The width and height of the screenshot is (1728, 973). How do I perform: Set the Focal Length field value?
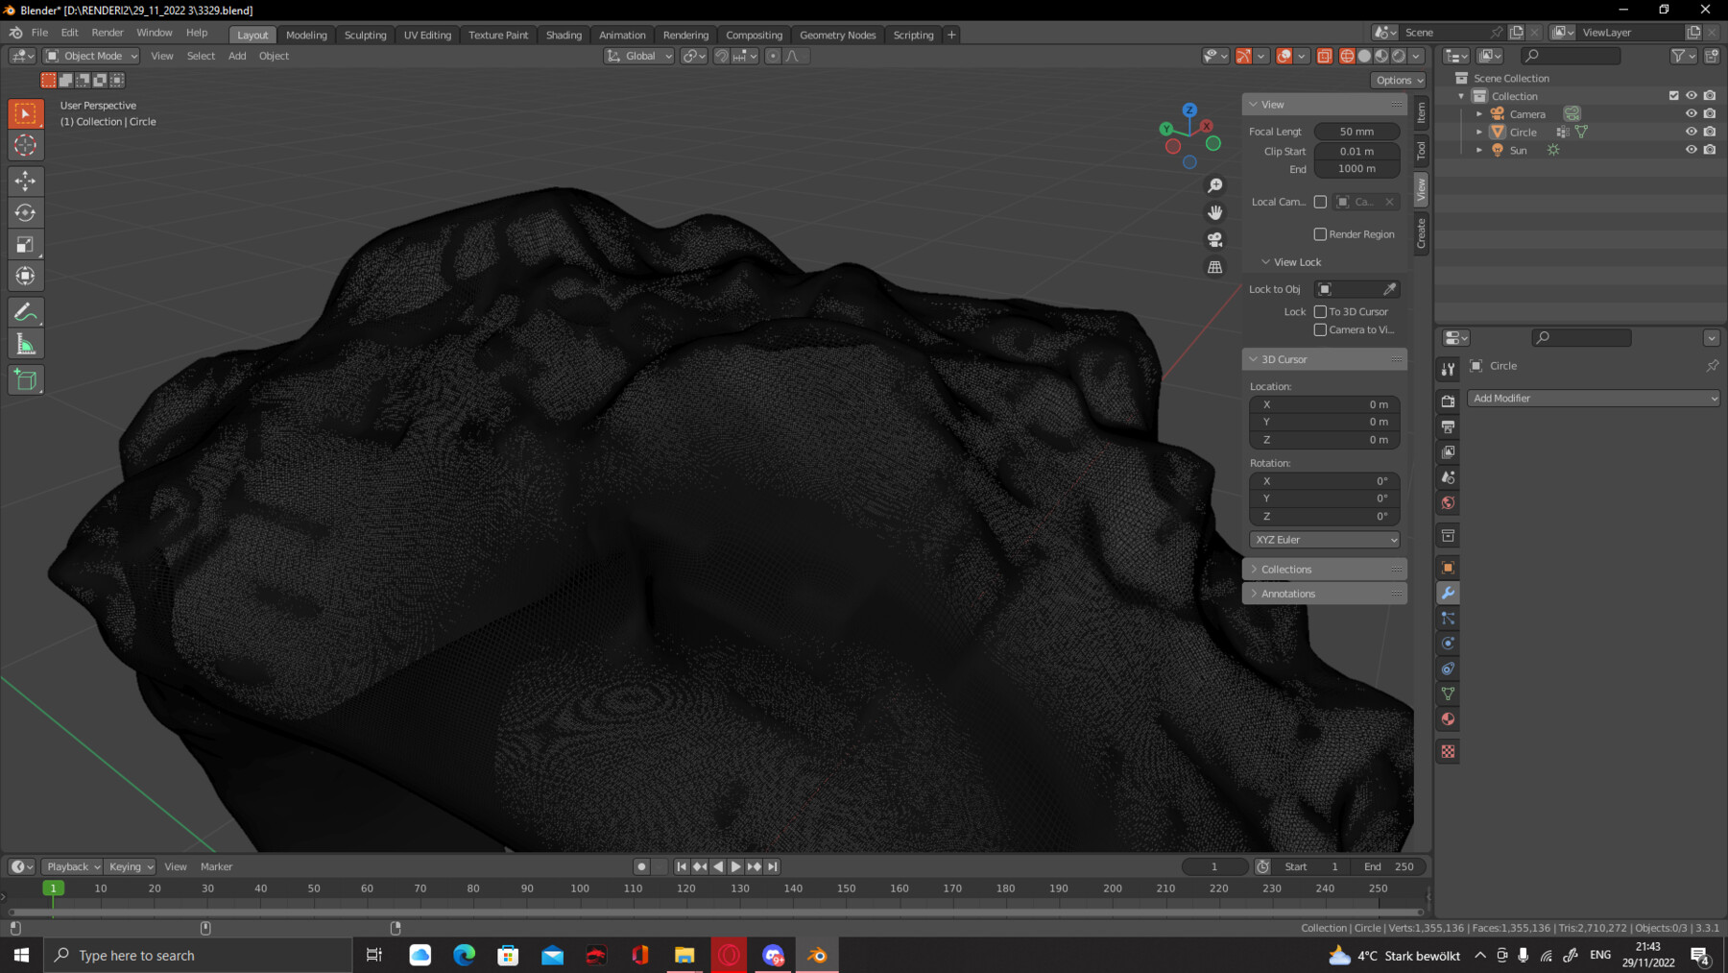coord(1356,131)
